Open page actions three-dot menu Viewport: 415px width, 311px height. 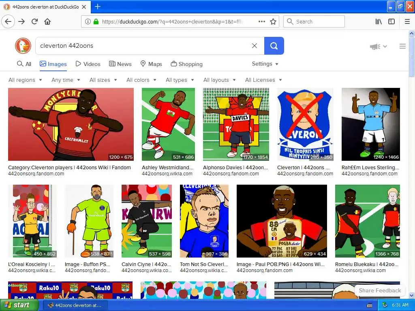click(261, 21)
